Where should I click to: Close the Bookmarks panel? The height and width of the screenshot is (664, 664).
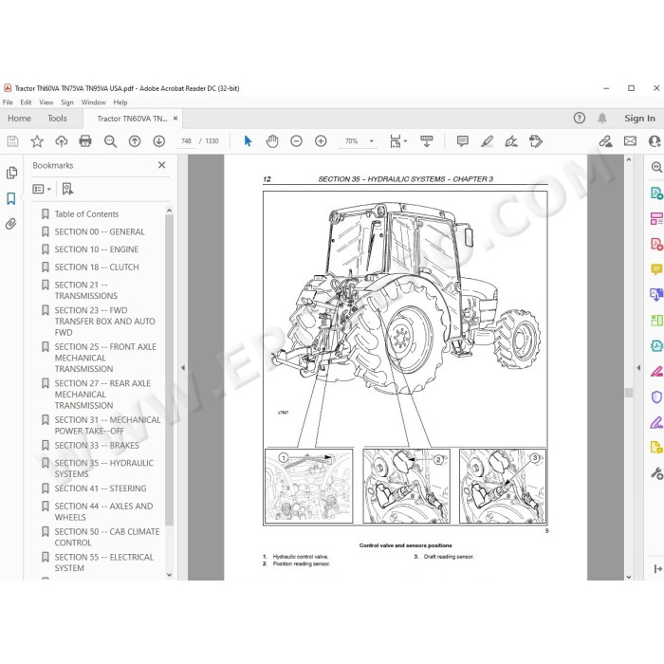[162, 165]
